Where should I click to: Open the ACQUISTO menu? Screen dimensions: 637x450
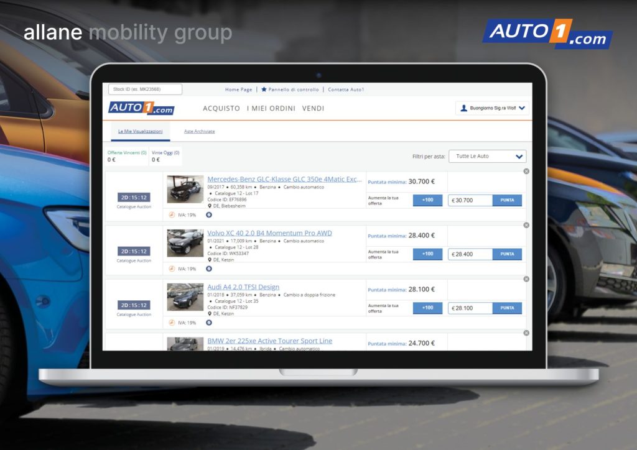coord(221,108)
